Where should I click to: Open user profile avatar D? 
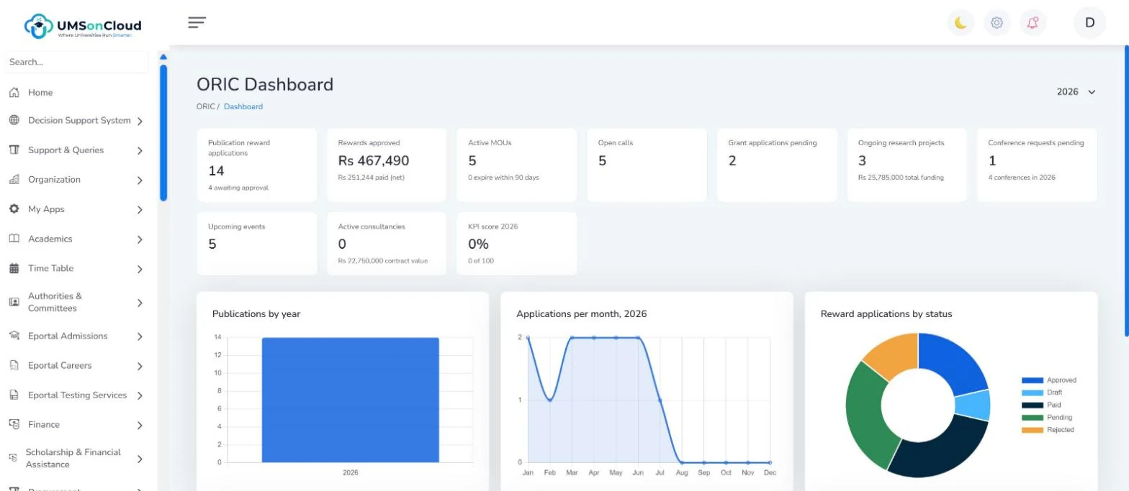click(x=1089, y=22)
